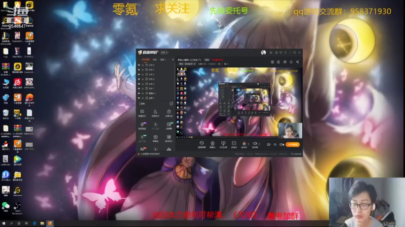This screenshot has height=227, width=405.
Task: Switch to the middle scene tab
Action: [x=155, y=60]
